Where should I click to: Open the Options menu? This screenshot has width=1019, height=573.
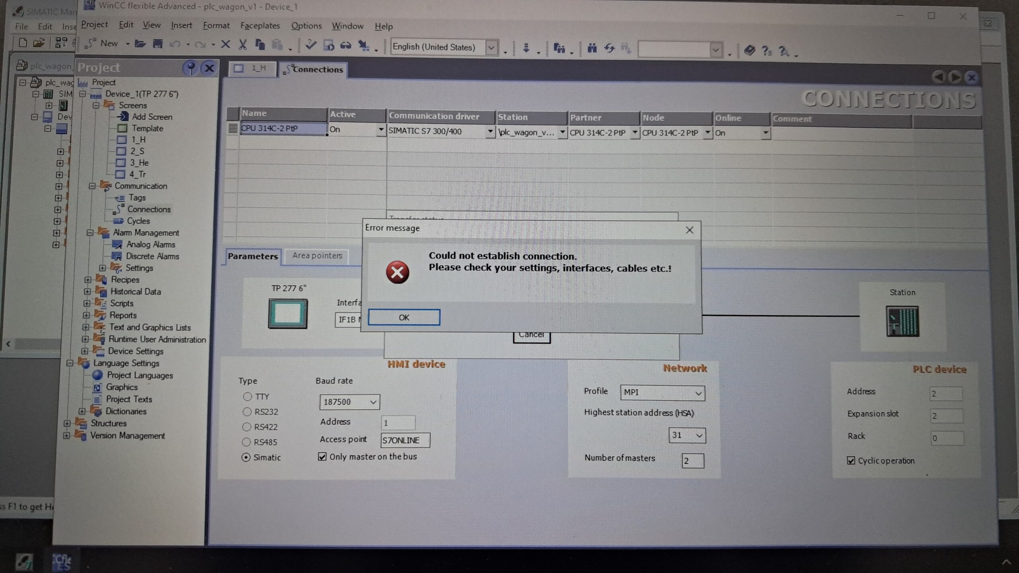coord(306,26)
